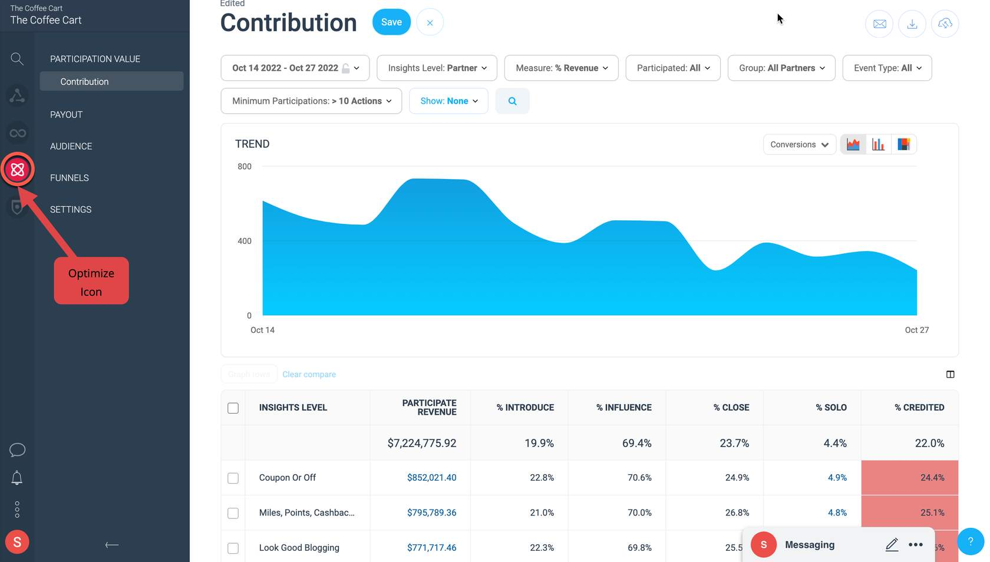
Task: Select all rows with header checkbox
Action: [x=233, y=408]
